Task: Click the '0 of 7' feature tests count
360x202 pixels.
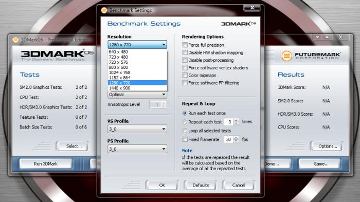Action: tap(81, 117)
